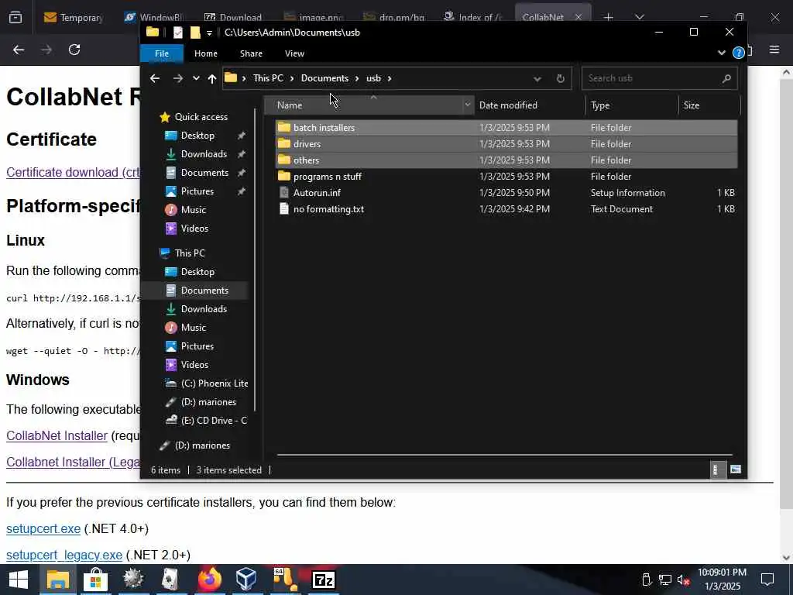The width and height of the screenshot is (793, 595).
Task: Expand the Explorer ribbon chevron
Action: [x=722, y=53]
